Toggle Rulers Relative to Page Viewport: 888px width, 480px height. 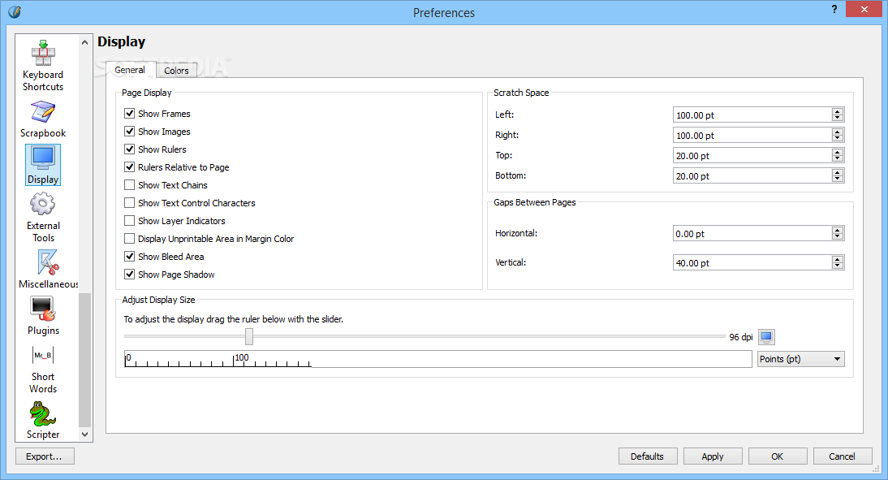pyautogui.click(x=130, y=167)
